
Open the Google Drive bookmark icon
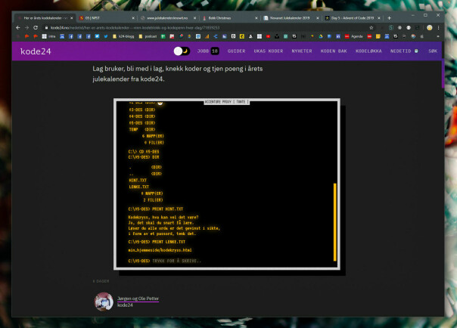[x=321, y=36]
